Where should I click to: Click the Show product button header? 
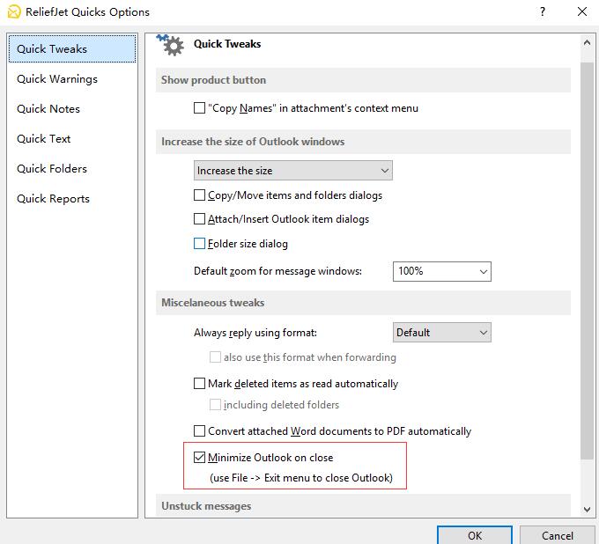363,80
